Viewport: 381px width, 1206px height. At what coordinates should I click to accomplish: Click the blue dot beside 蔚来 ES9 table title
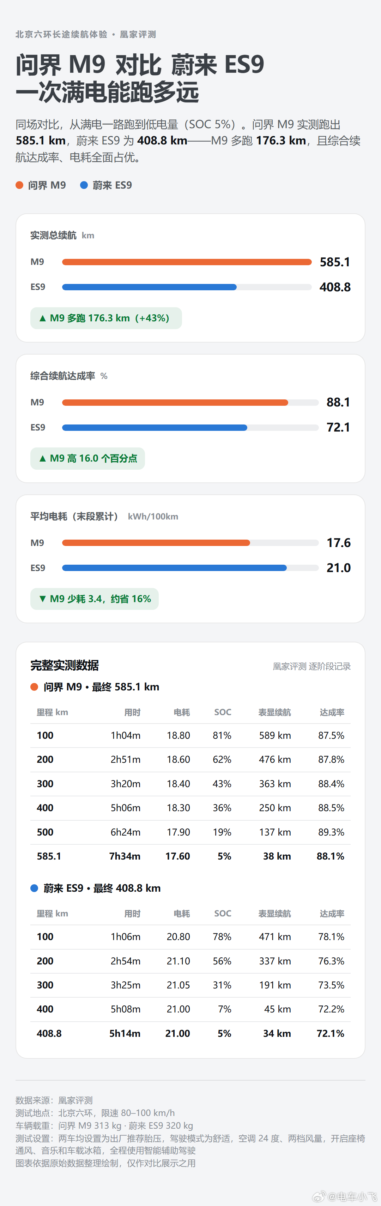(34, 888)
